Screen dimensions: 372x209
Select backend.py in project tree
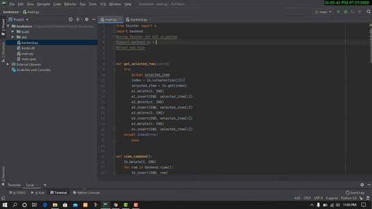tap(52, 42)
